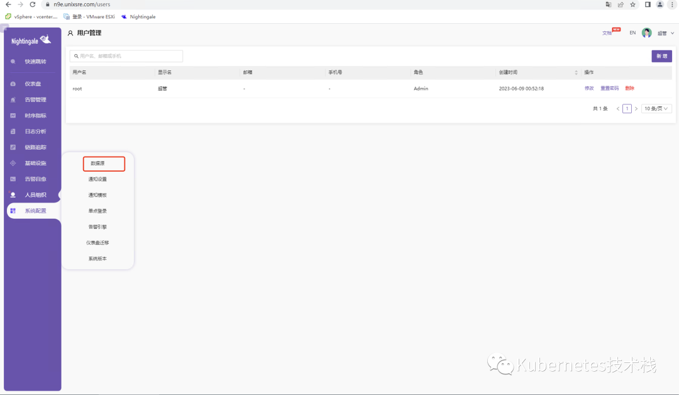Open the browser side panel icon
The width and height of the screenshot is (679, 395).
pos(648,4)
